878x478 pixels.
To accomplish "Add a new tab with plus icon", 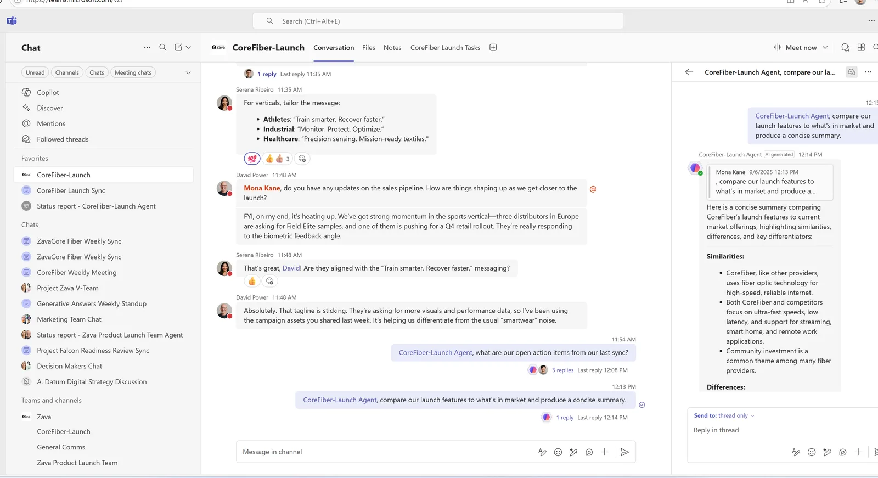I will tap(493, 48).
